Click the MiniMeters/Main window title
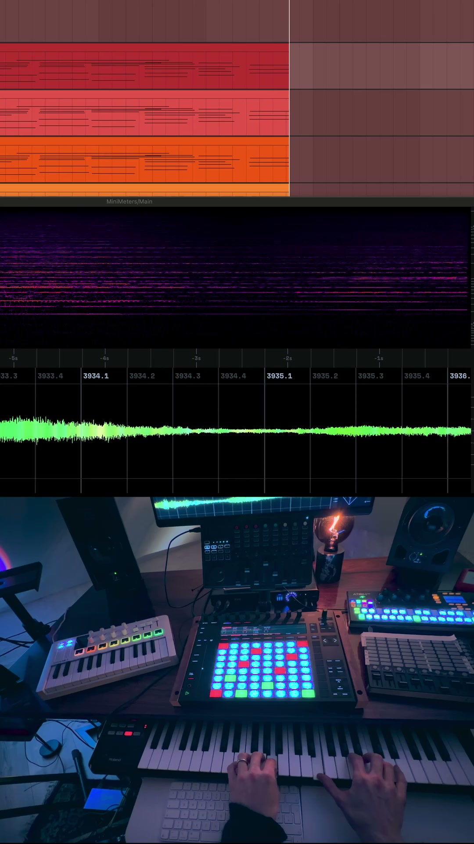This screenshot has height=844, width=474. 129,201
